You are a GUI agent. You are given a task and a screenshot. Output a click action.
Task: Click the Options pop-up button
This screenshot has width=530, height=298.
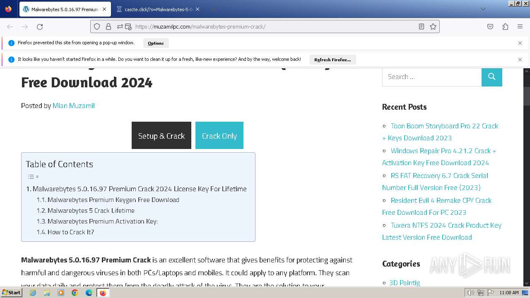156,43
